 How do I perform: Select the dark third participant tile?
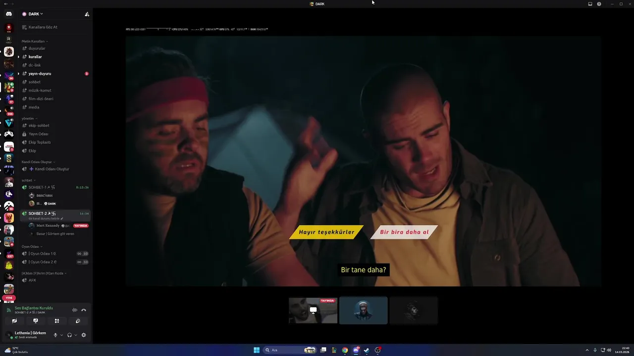[414, 311]
